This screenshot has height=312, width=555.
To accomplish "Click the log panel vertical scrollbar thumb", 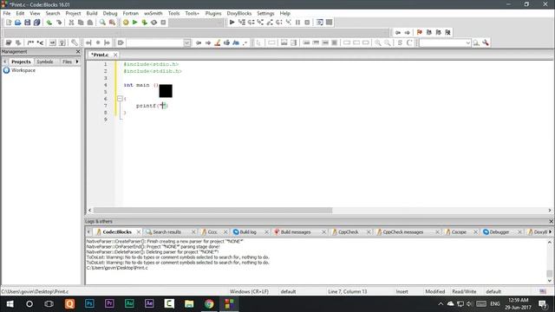I will 549,274.
